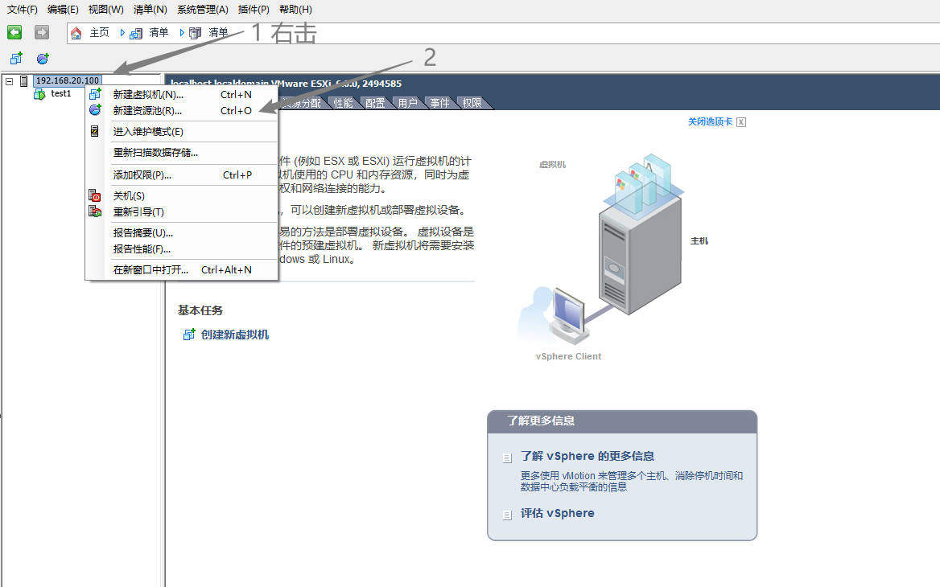This screenshot has width=940, height=587.
Task: Click 关闭选项卡 to close the tab
Action: 706,121
